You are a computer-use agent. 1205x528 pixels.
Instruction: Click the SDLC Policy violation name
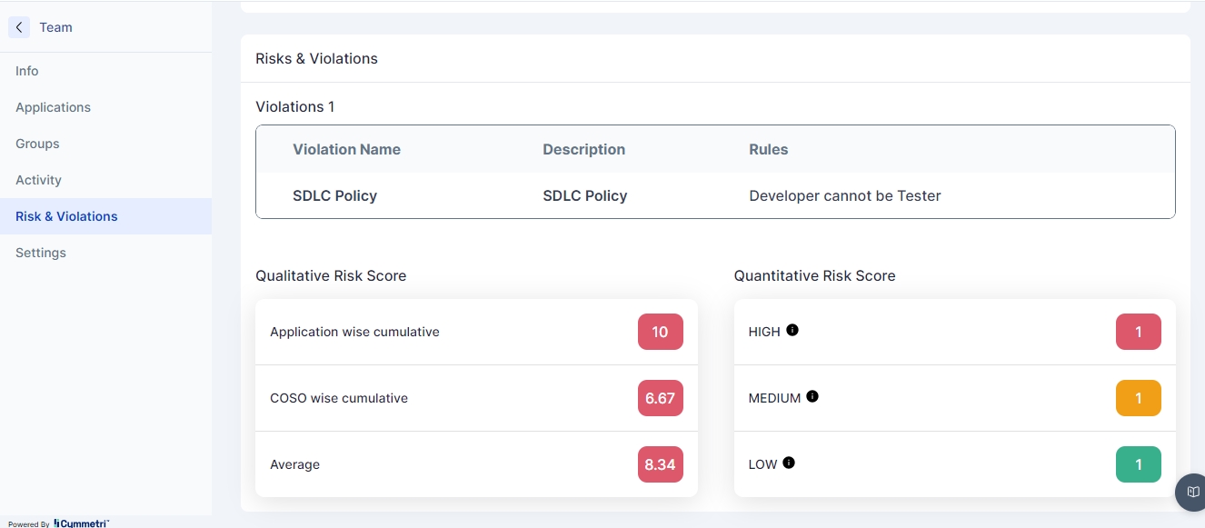coord(334,195)
